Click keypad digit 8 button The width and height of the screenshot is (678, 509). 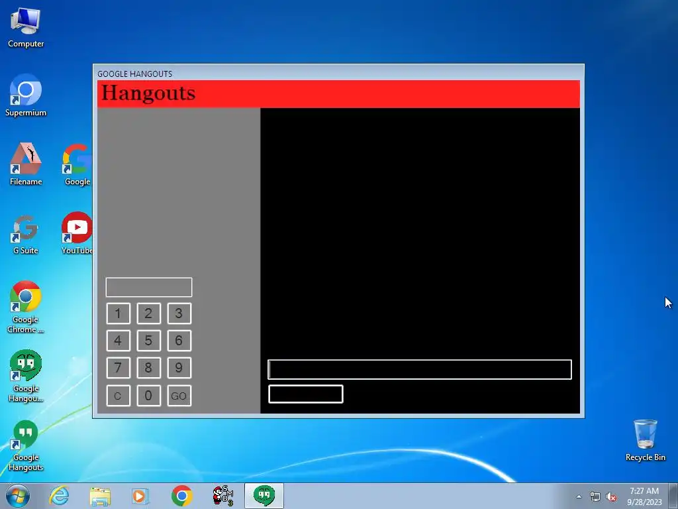(149, 368)
